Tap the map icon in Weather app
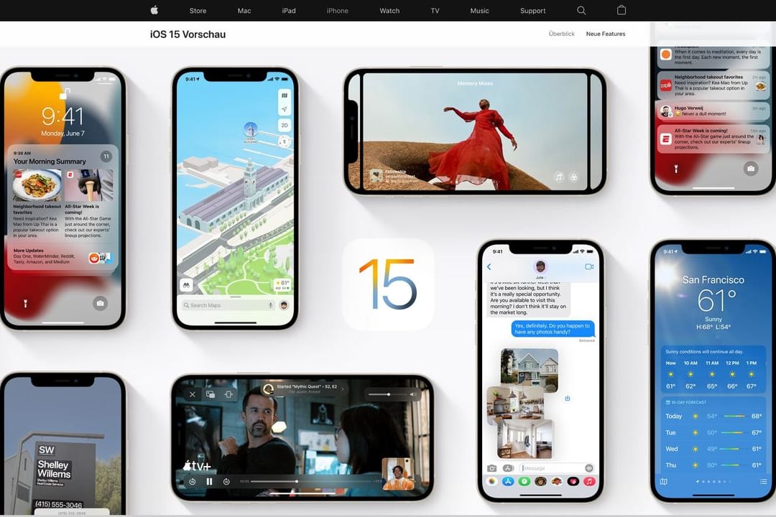Image resolution: width=776 pixels, height=517 pixels. tap(664, 481)
